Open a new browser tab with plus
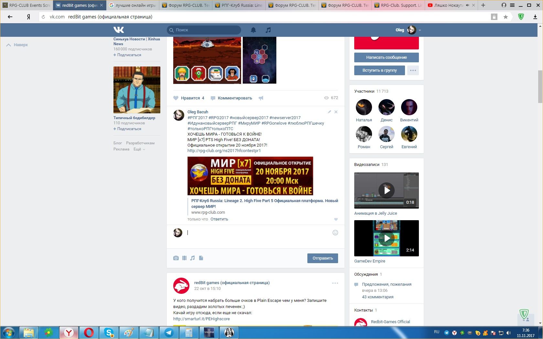Viewport: 543px width, 339px height. [483, 5]
